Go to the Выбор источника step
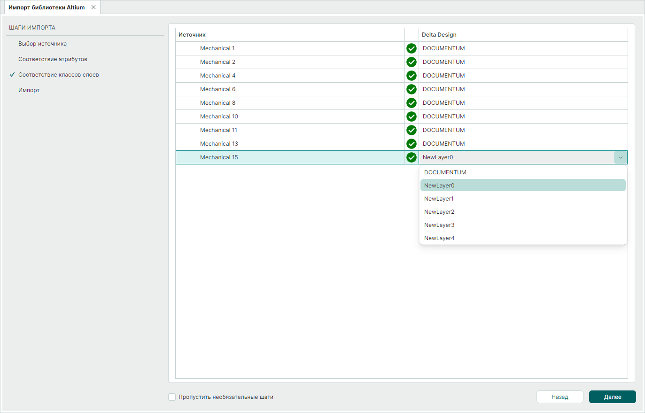This screenshot has height=413, width=645. click(42, 44)
